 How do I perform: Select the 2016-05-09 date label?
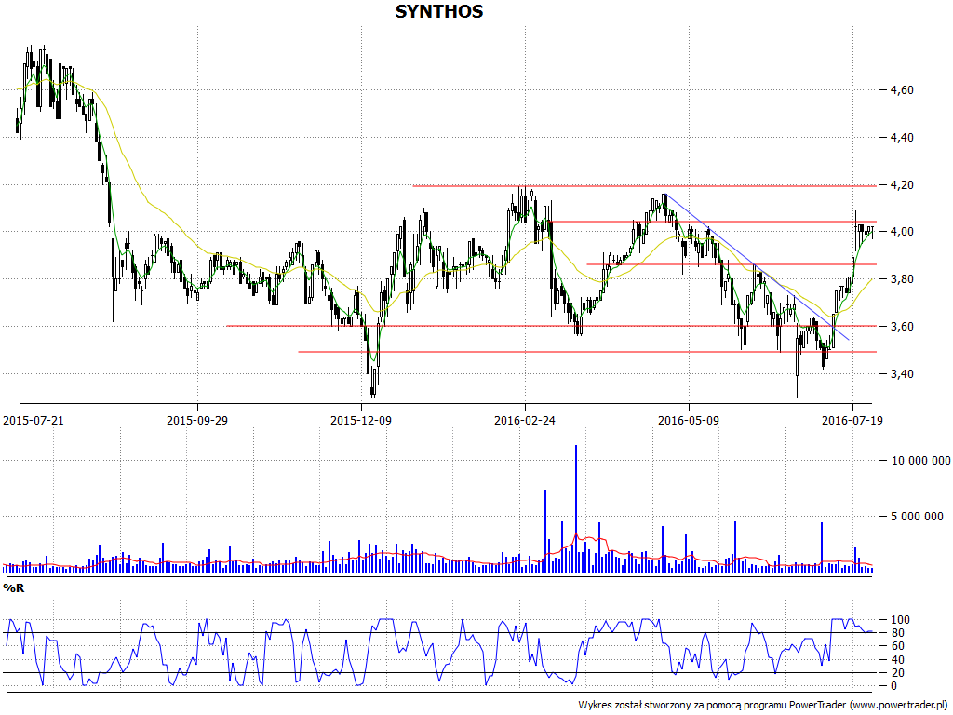(x=689, y=420)
